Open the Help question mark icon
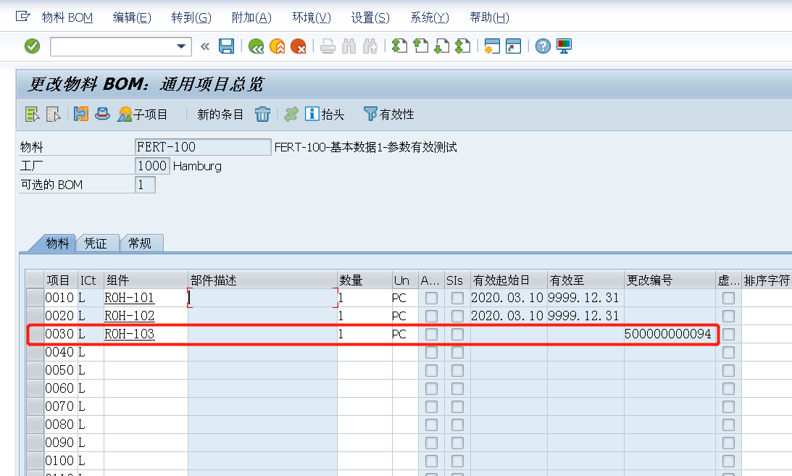792x476 pixels. tap(543, 46)
